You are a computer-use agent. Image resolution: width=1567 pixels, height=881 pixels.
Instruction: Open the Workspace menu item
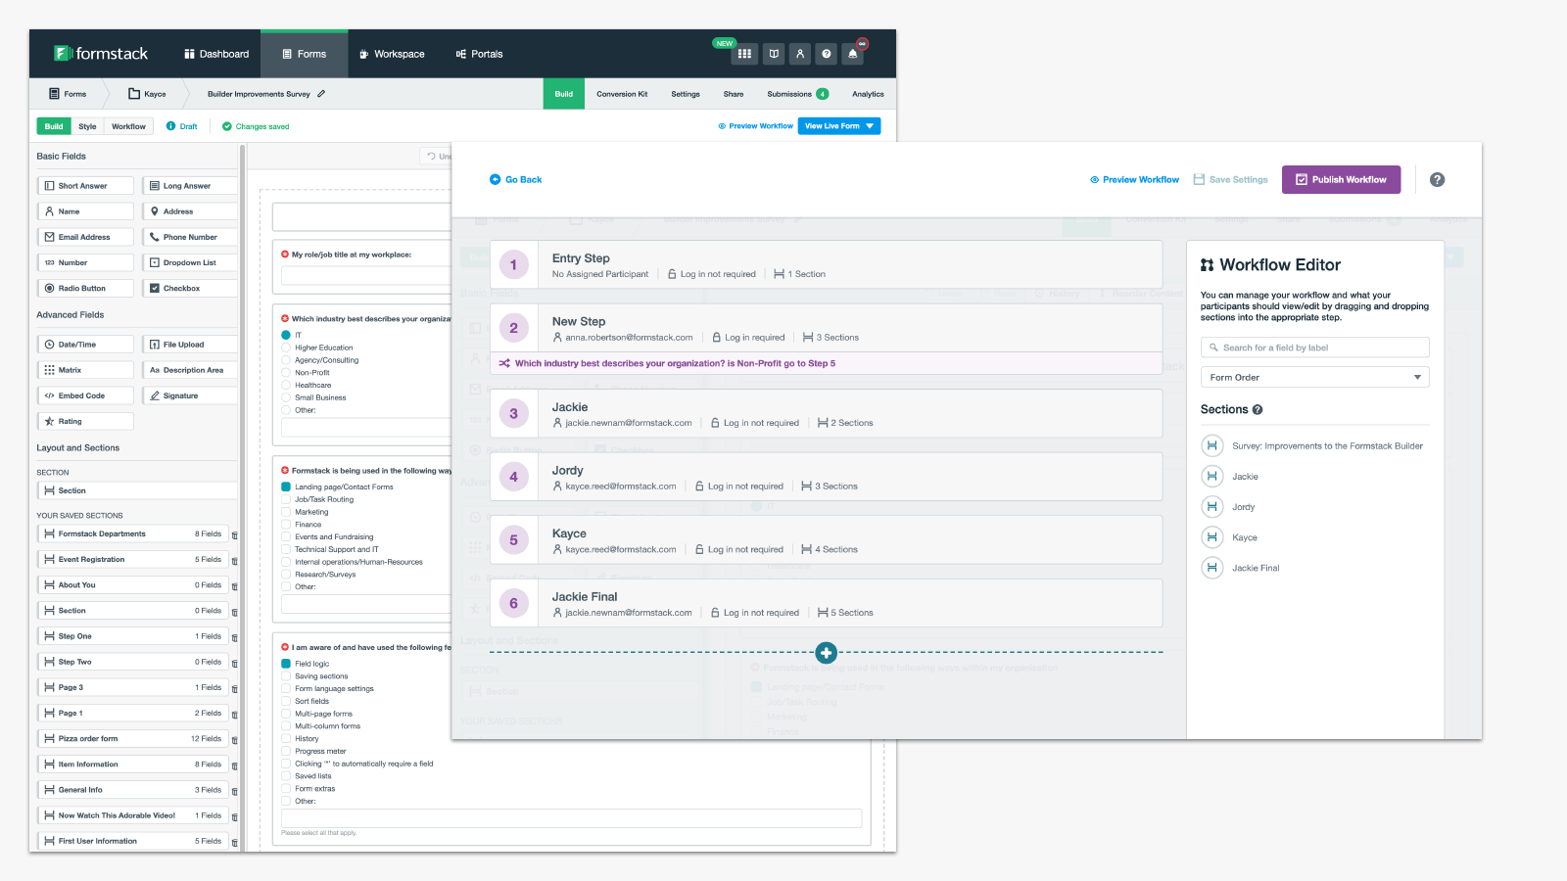(x=392, y=54)
